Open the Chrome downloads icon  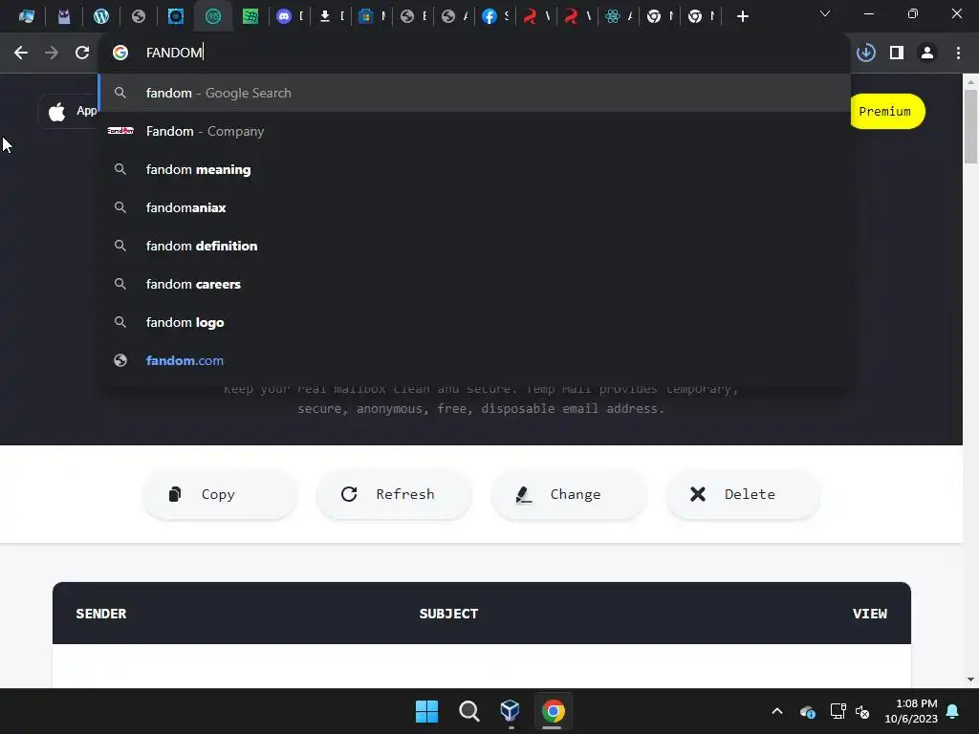[x=866, y=53]
